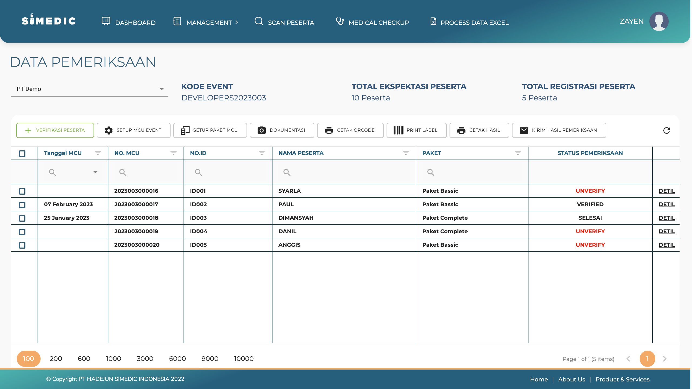Viewport: 692px width, 389px height.
Task: Click the Setup MCU Event gear icon
Action: point(109,130)
